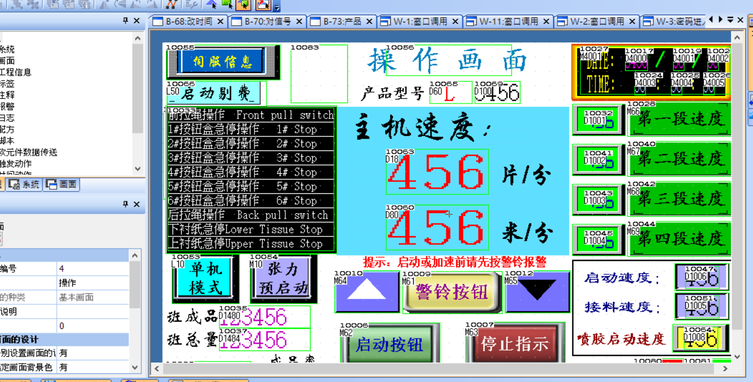Pin the upper-left project tree panel
The height and width of the screenshot is (382, 753).
click(125, 21)
